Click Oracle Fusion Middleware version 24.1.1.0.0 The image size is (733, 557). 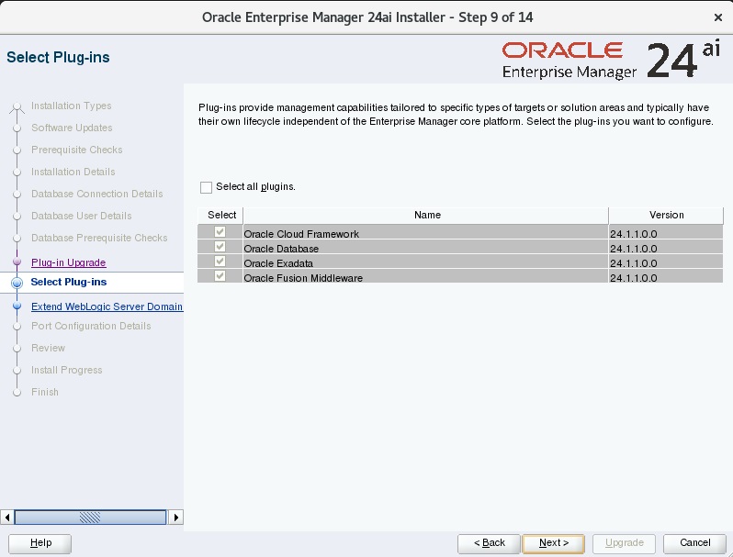coord(666,276)
